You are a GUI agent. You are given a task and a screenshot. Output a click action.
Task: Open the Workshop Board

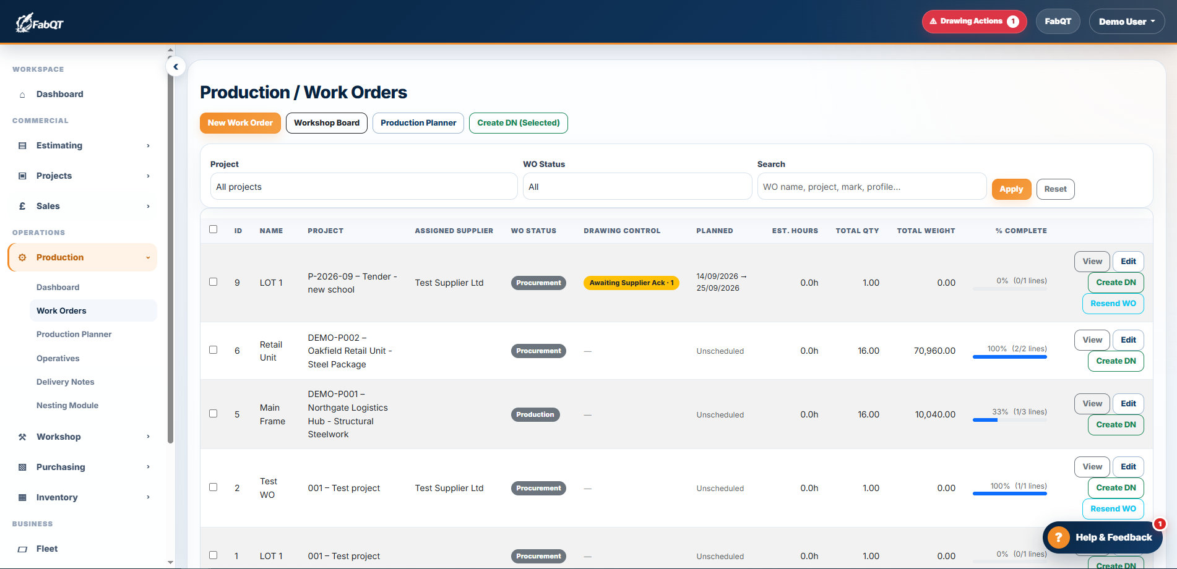pyautogui.click(x=327, y=123)
